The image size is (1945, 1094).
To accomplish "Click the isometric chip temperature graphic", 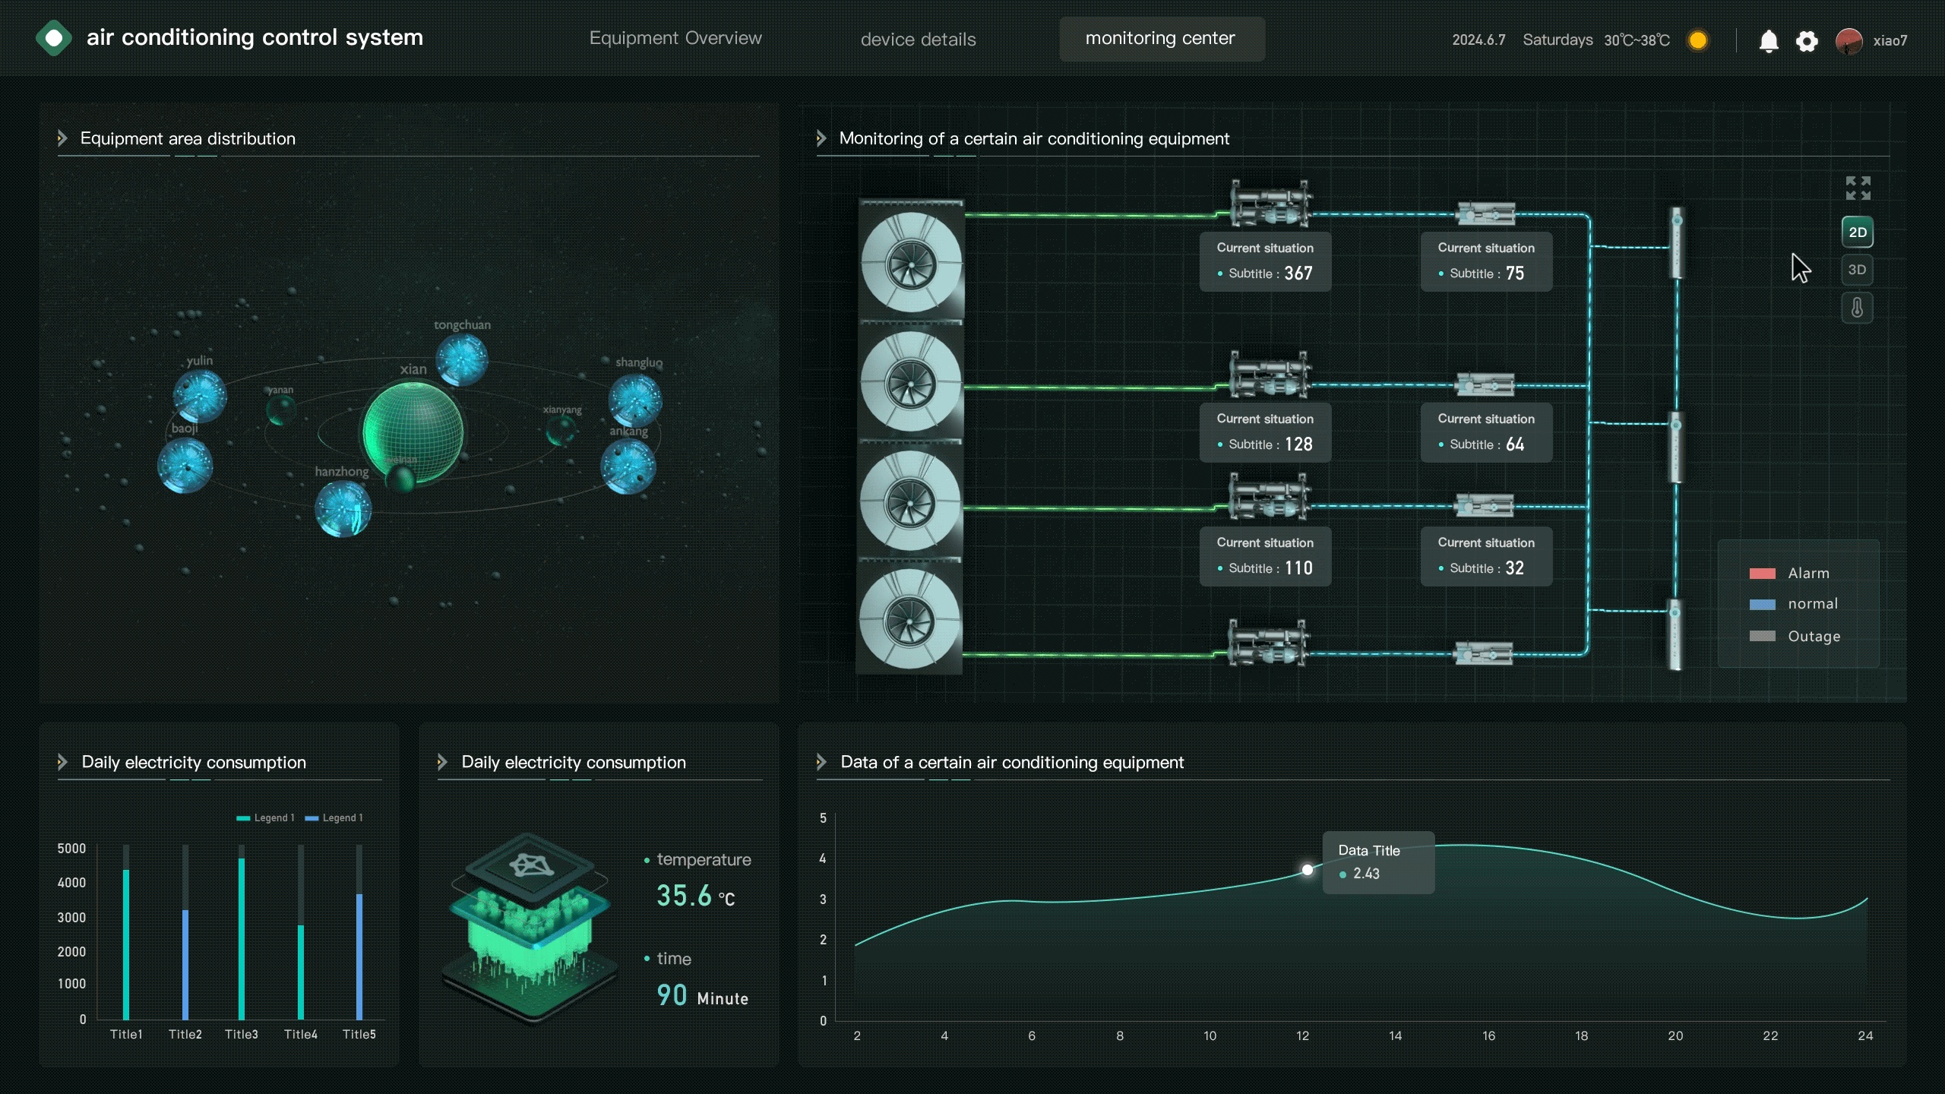I will click(x=530, y=927).
